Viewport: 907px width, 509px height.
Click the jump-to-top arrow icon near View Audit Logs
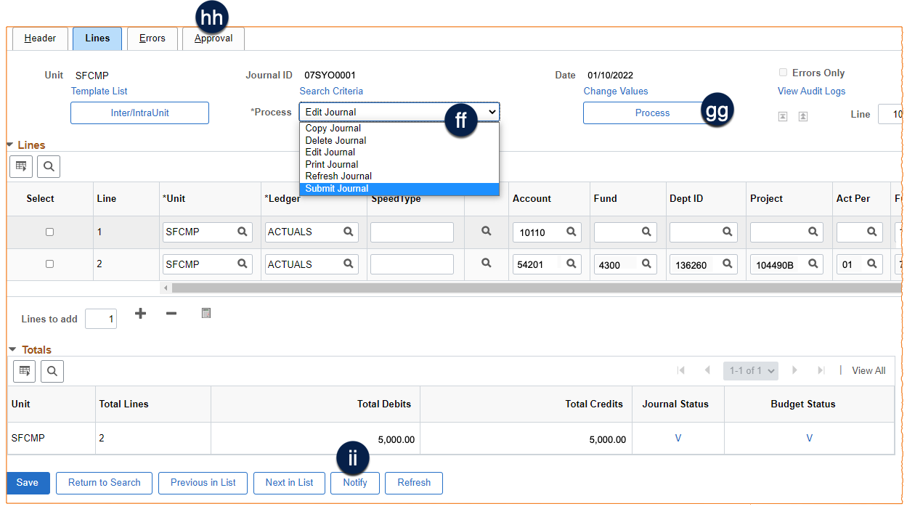click(x=803, y=116)
